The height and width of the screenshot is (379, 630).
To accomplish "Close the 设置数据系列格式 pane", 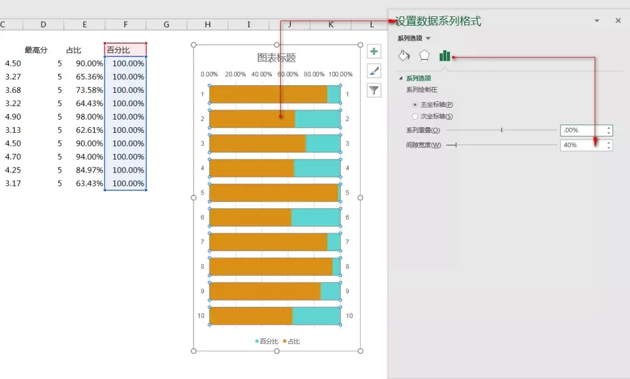I will 618,20.
